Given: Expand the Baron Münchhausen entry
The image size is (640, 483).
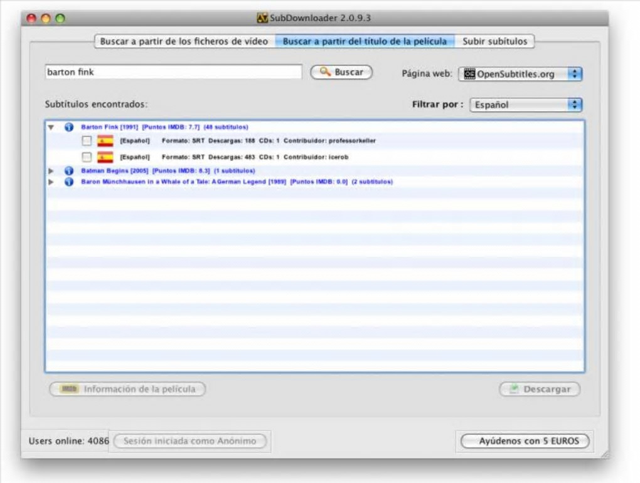Looking at the screenshot, I should click(51, 182).
